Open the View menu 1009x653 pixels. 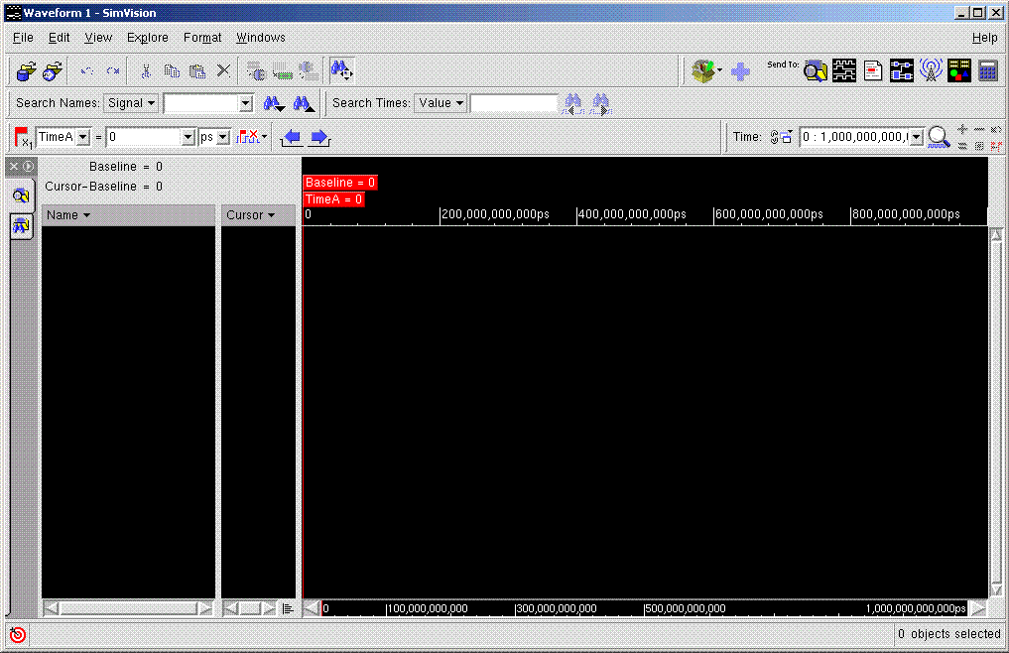pos(98,38)
